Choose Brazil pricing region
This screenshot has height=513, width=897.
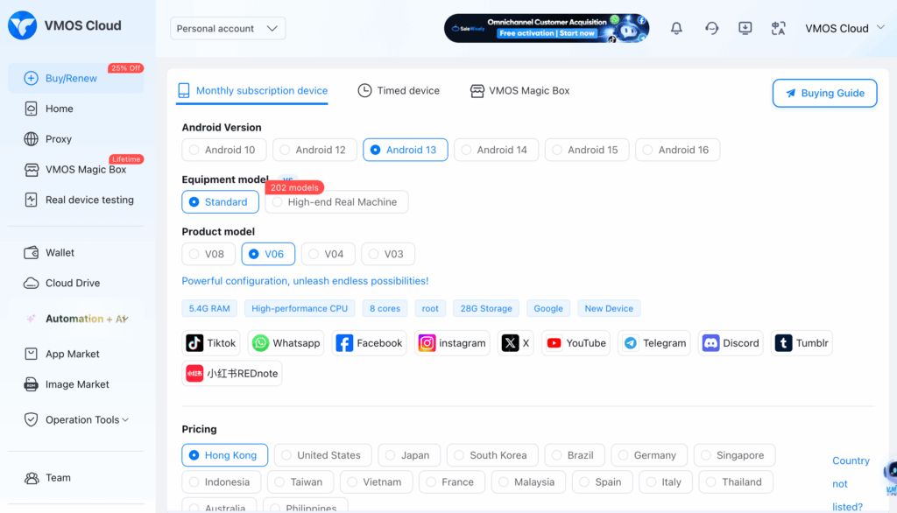575,455
